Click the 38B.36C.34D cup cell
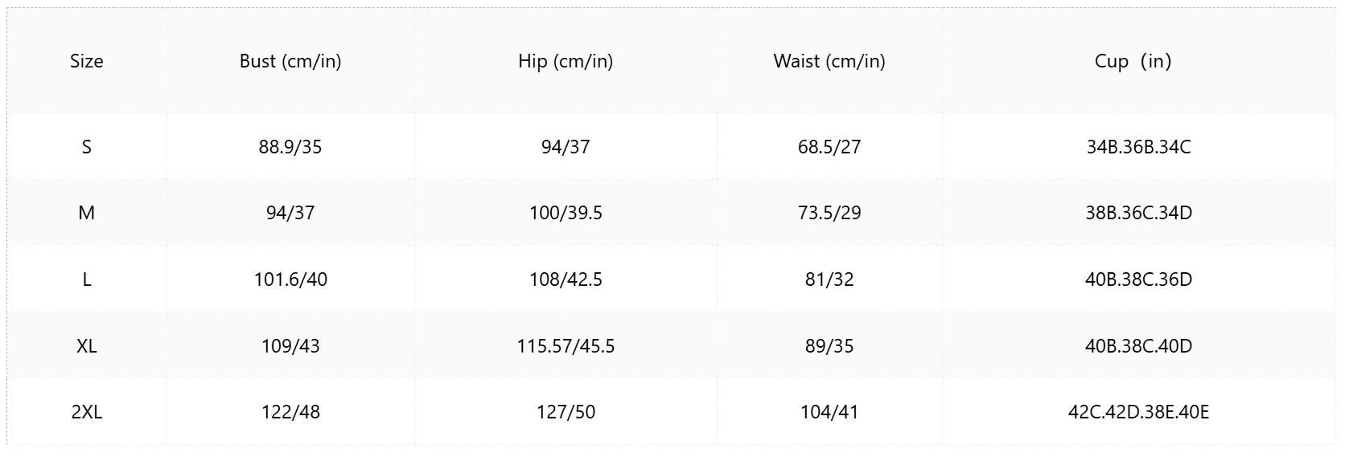Viewport: 1349px width, 465px height. pos(1139,213)
